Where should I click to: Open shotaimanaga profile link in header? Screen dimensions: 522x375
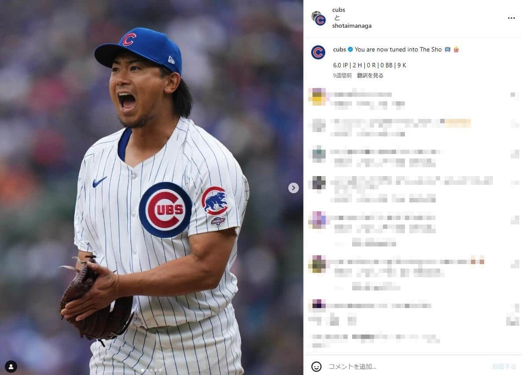click(352, 26)
